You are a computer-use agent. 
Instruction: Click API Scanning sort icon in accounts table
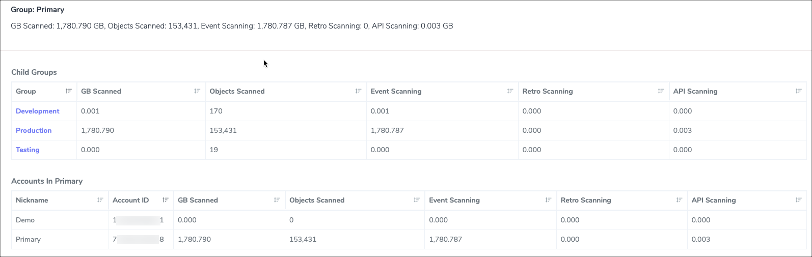(x=798, y=200)
